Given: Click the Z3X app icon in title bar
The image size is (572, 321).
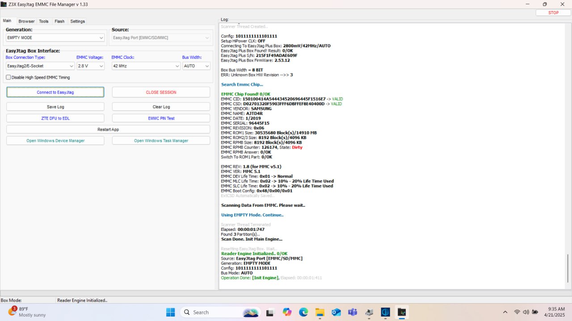Looking at the screenshot, I should 4,4.
